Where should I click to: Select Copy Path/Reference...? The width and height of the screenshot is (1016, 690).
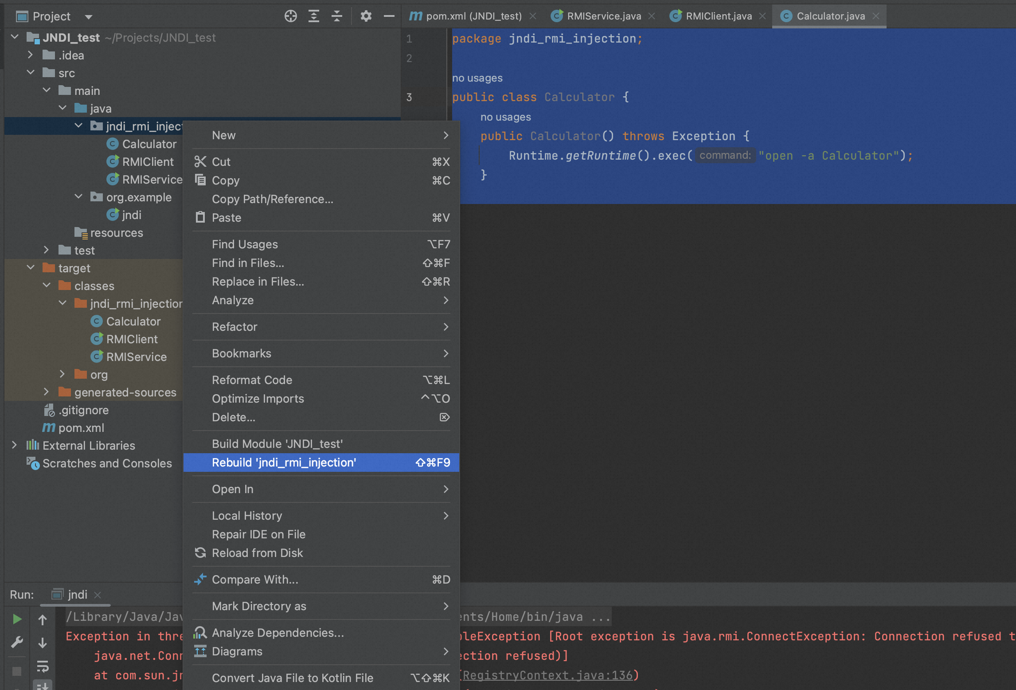click(x=321, y=199)
